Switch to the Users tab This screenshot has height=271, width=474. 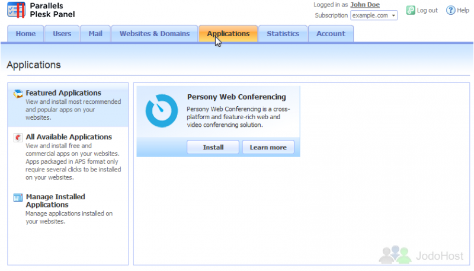(x=62, y=34)
